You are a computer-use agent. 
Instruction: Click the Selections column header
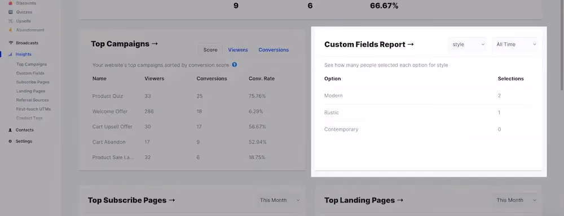(511, 78)
